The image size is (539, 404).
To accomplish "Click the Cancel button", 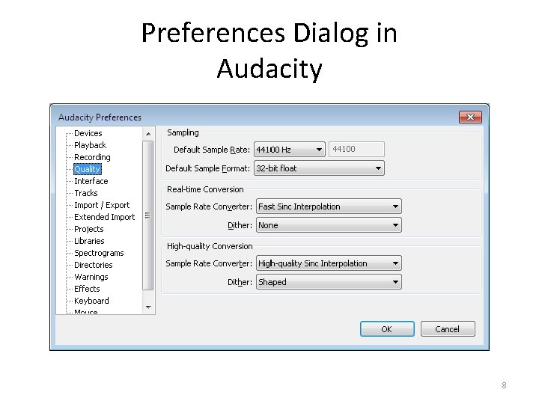I will (448, 329).
